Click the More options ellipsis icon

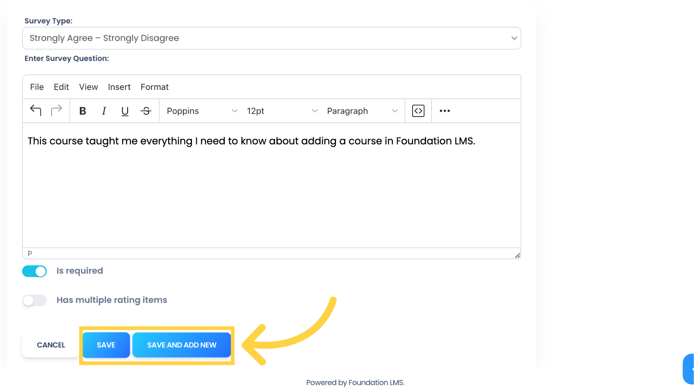[x=444, y=111]
